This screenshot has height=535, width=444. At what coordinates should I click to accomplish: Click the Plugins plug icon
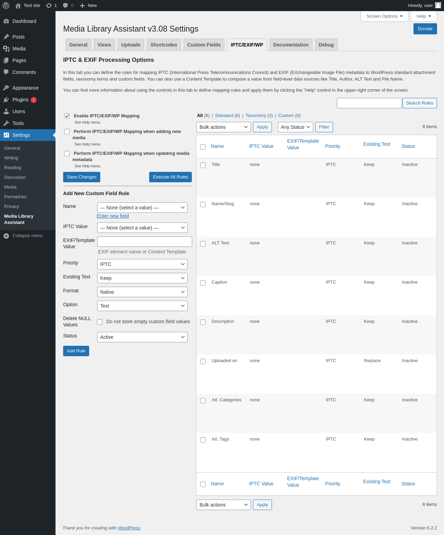tap(6, 100)
